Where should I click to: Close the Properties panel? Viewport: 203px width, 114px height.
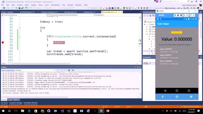[x=200, y=57]
